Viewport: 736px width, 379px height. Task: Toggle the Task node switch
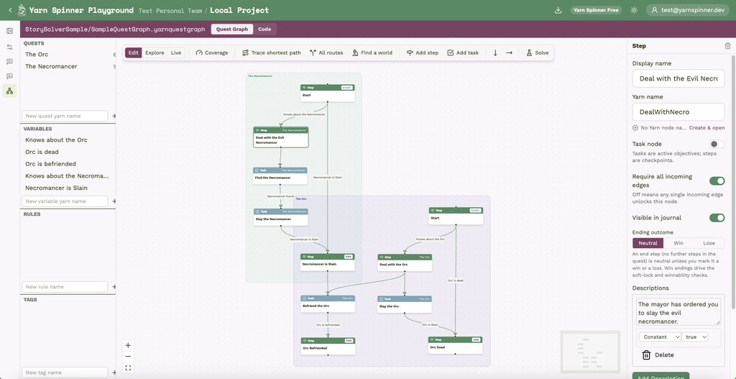[x=717, y=144]
